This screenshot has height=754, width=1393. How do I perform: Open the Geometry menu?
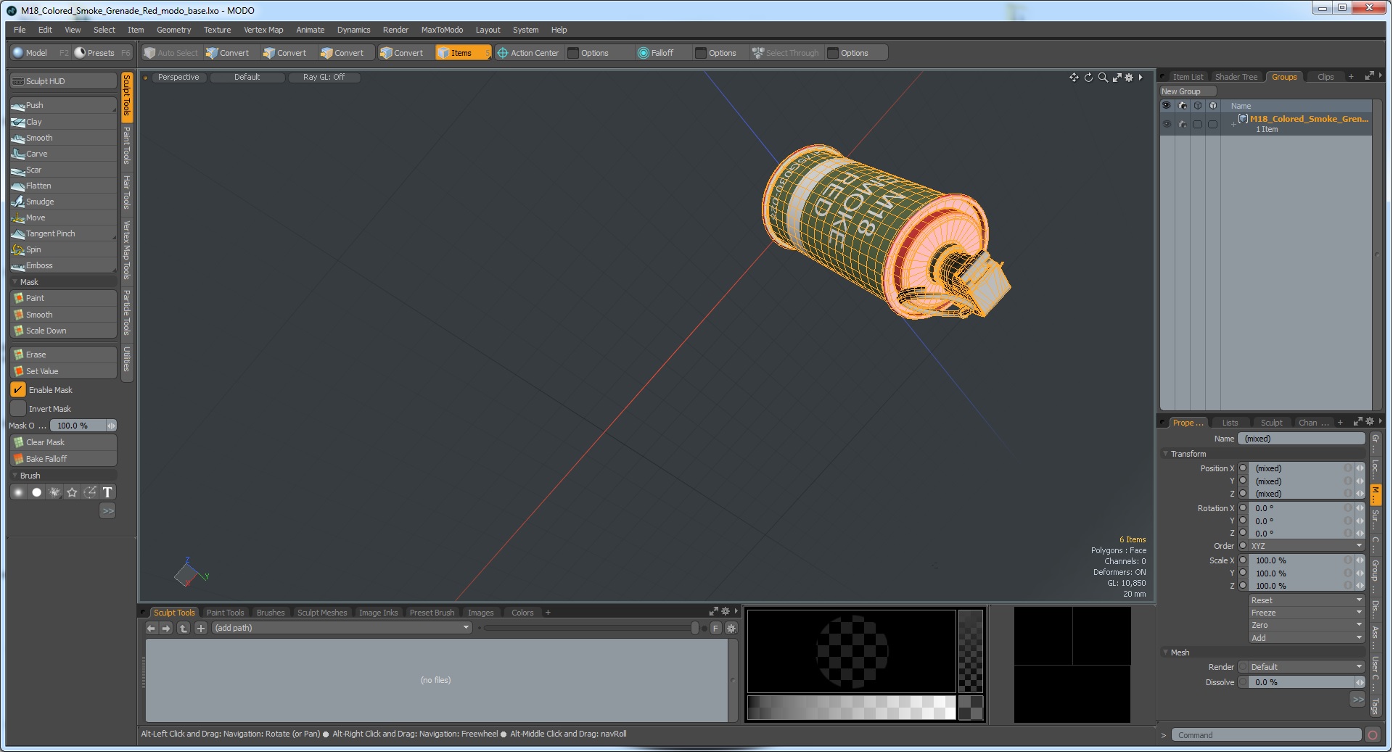[x=174, y=30]
